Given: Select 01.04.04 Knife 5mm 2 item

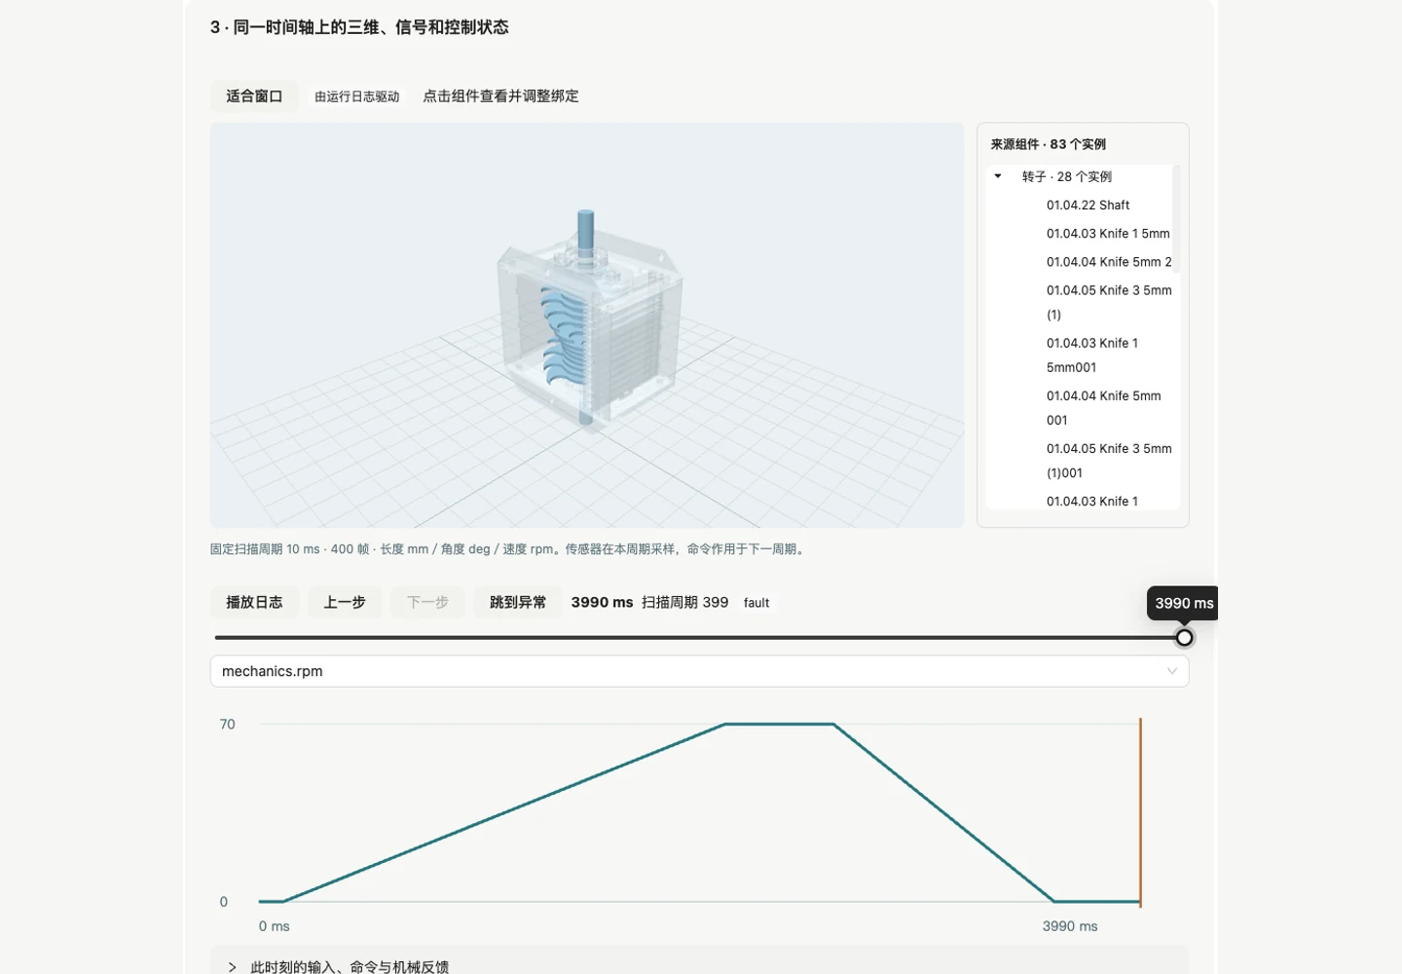Looking at the screenshot, I should [x=1109, y=262].
